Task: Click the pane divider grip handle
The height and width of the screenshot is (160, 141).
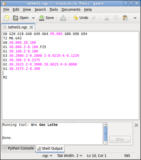Action: tap(70, 121)
